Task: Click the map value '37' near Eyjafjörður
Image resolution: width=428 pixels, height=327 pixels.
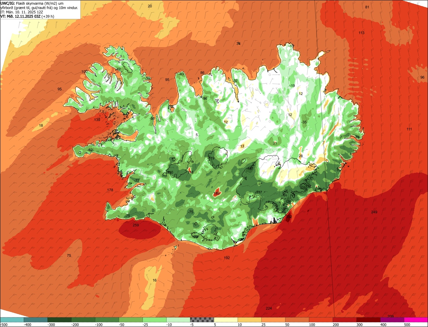Action: 235,81
